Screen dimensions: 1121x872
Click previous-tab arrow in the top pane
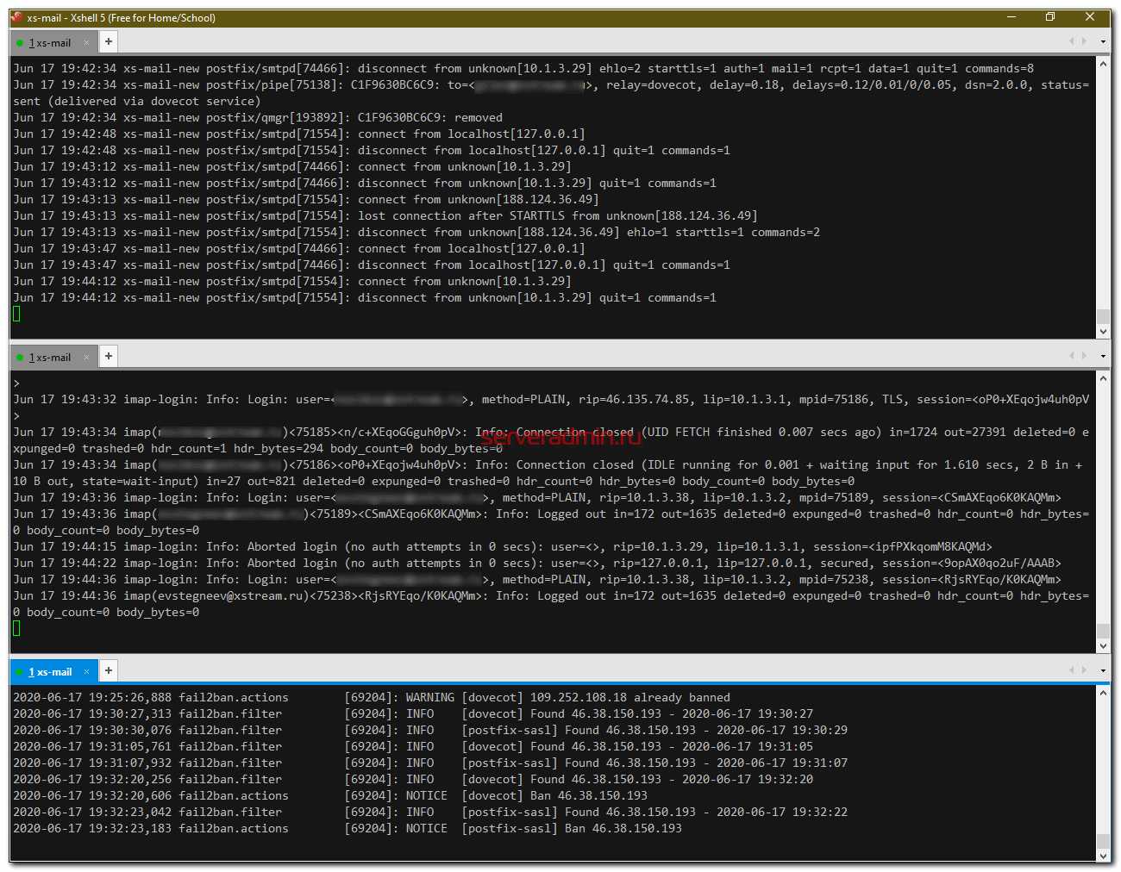point(1072,41)
